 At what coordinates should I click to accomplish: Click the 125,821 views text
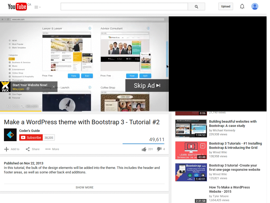coord(218,178)
